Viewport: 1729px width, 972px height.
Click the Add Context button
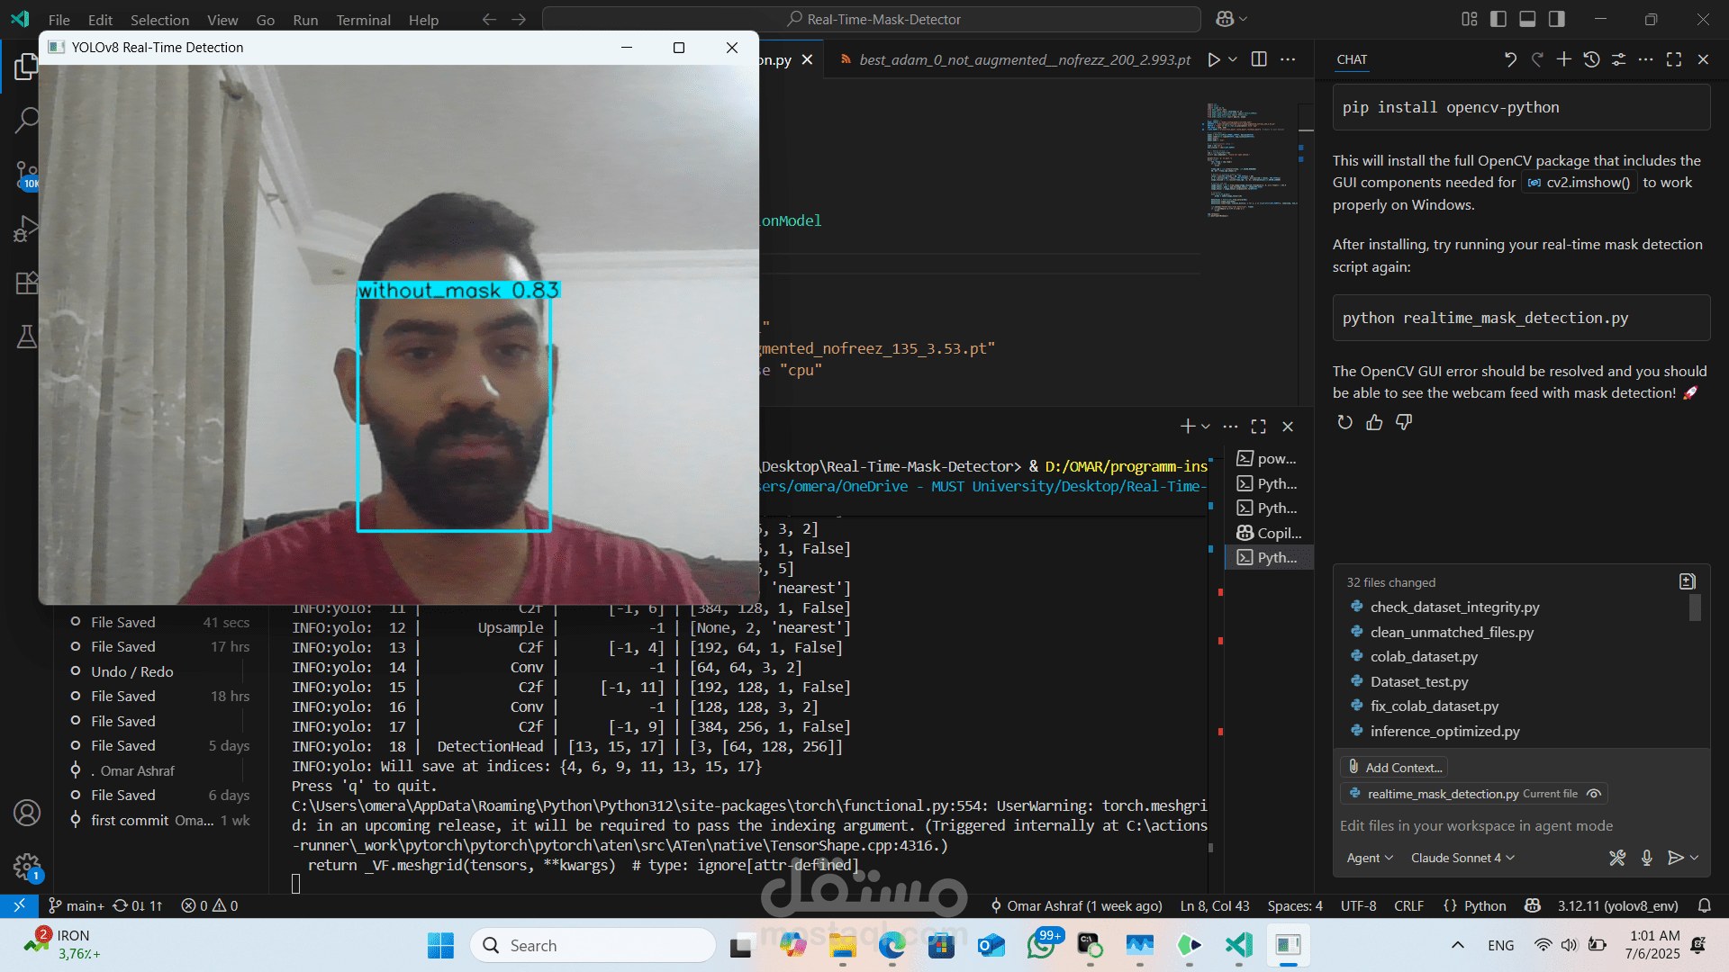[x=1395, y=767]
